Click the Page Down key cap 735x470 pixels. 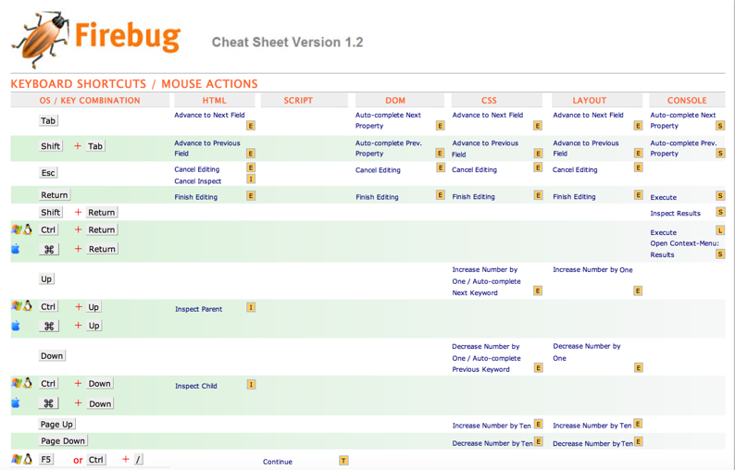coord(63,441)
